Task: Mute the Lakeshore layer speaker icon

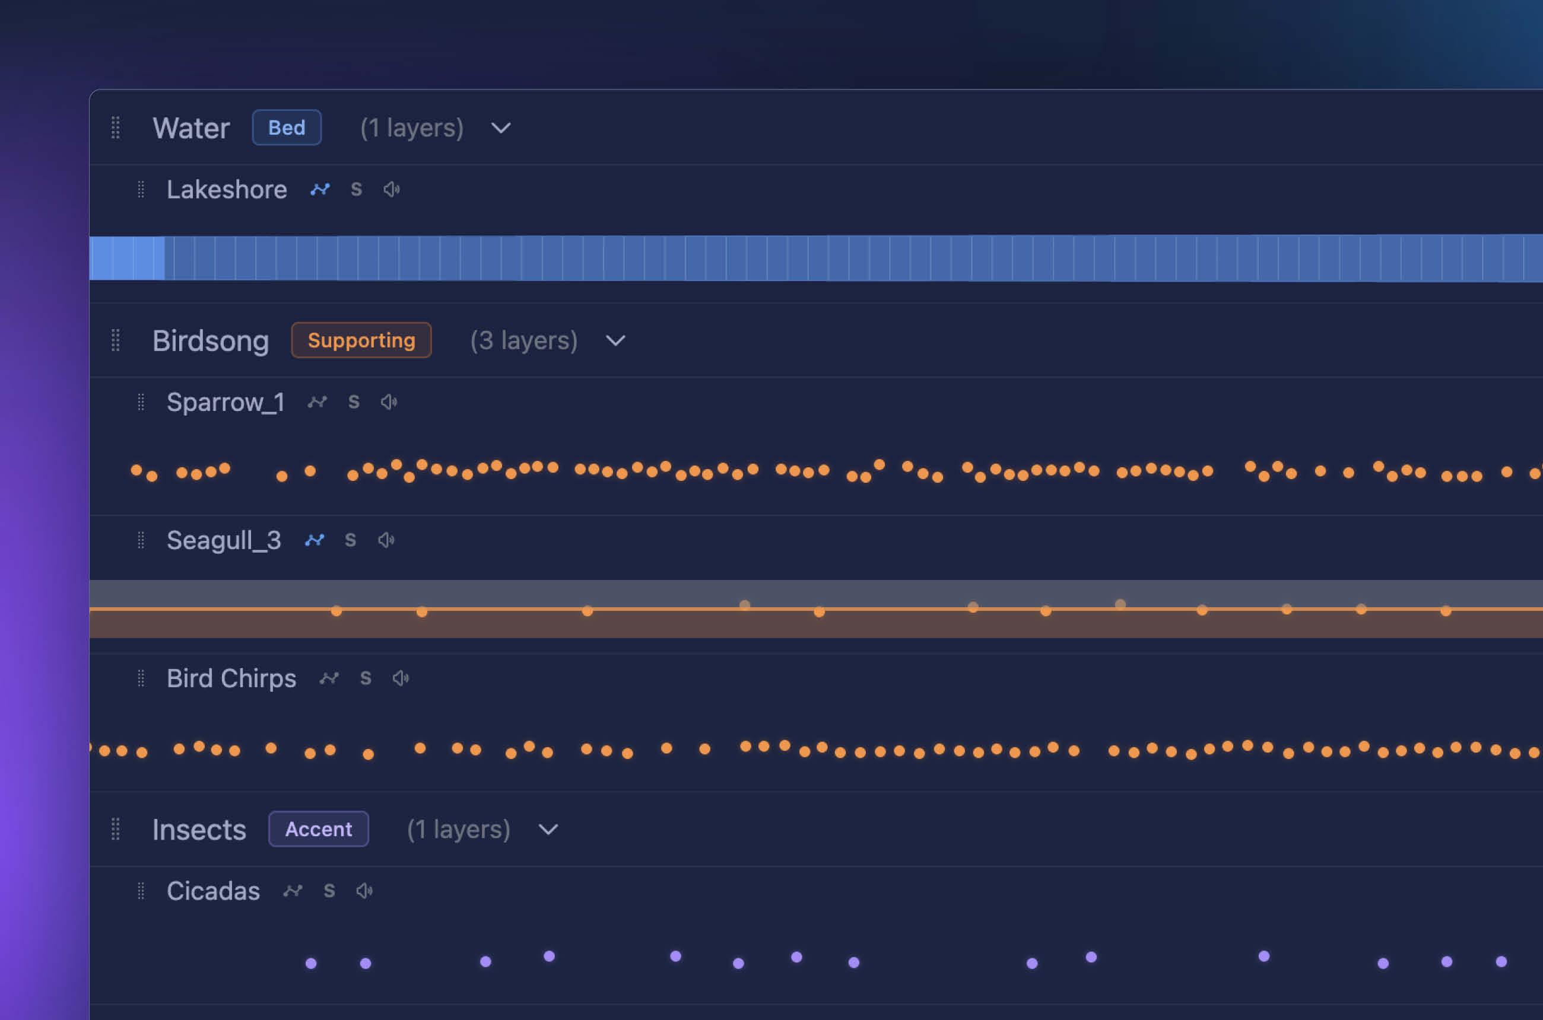Action: coord(391,189)
